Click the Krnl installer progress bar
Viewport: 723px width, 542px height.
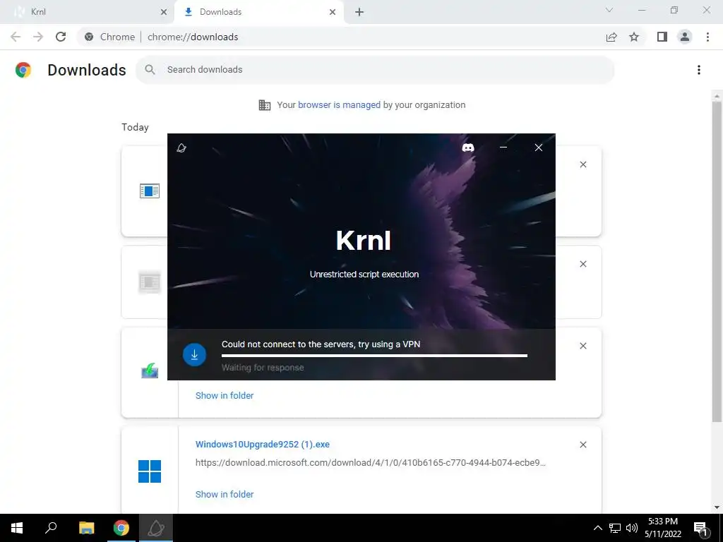click(374, 356)
